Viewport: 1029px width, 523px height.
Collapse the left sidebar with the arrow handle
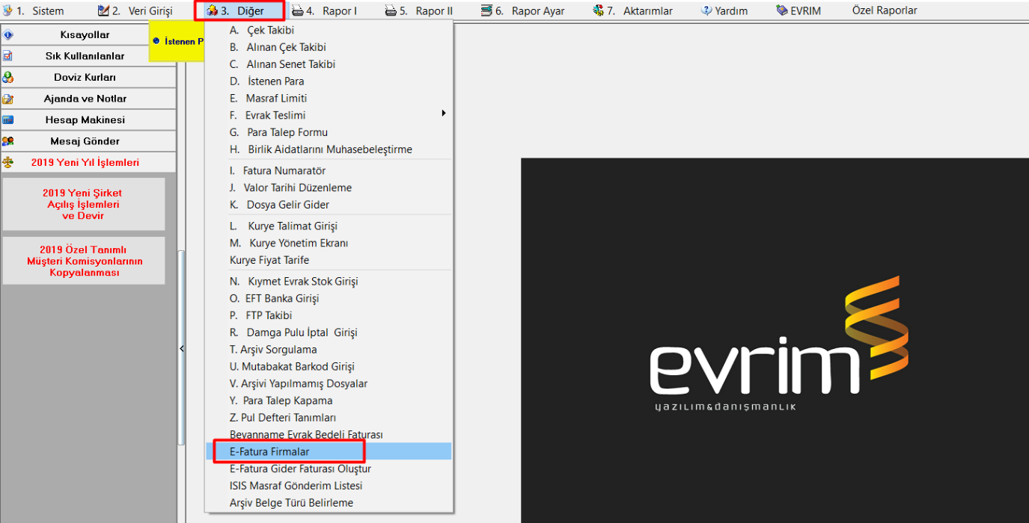(x=182, y=349)
